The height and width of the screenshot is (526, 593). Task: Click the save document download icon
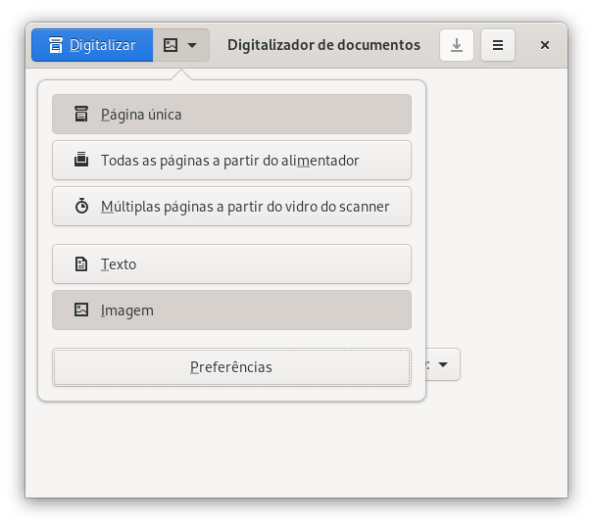coord(457,45)
